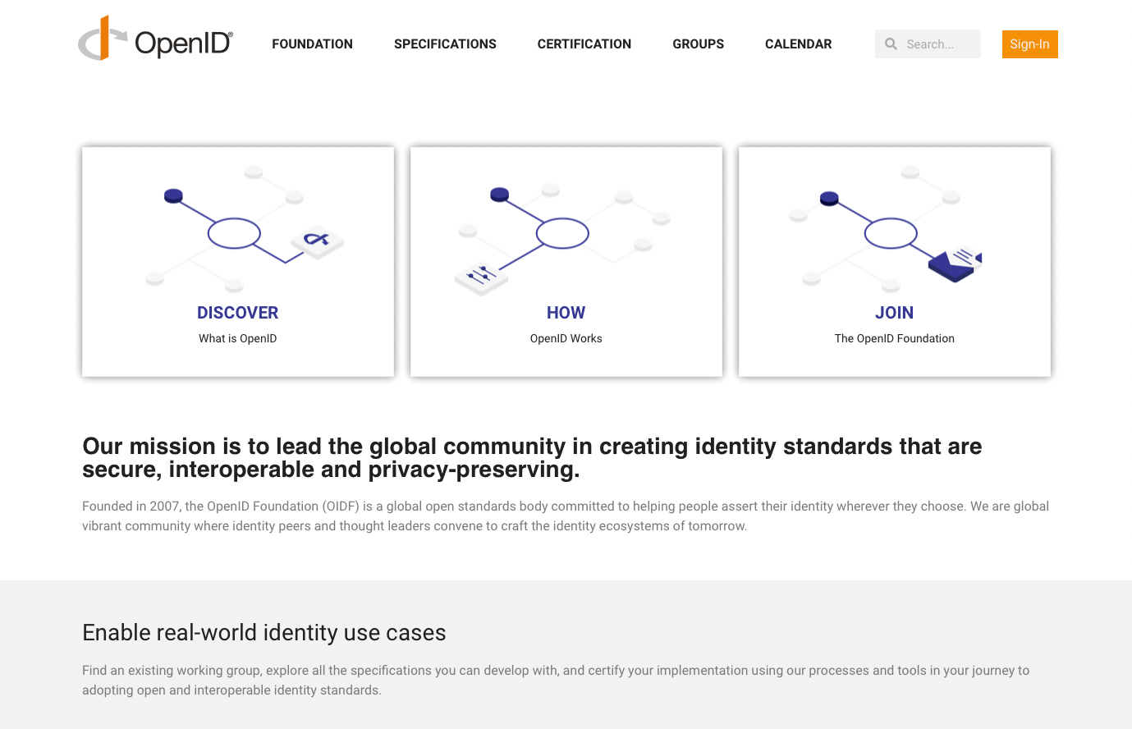Screen dimensions: 1132x729
Task: Open the Certification menu
Action: (x=584, y=44)
